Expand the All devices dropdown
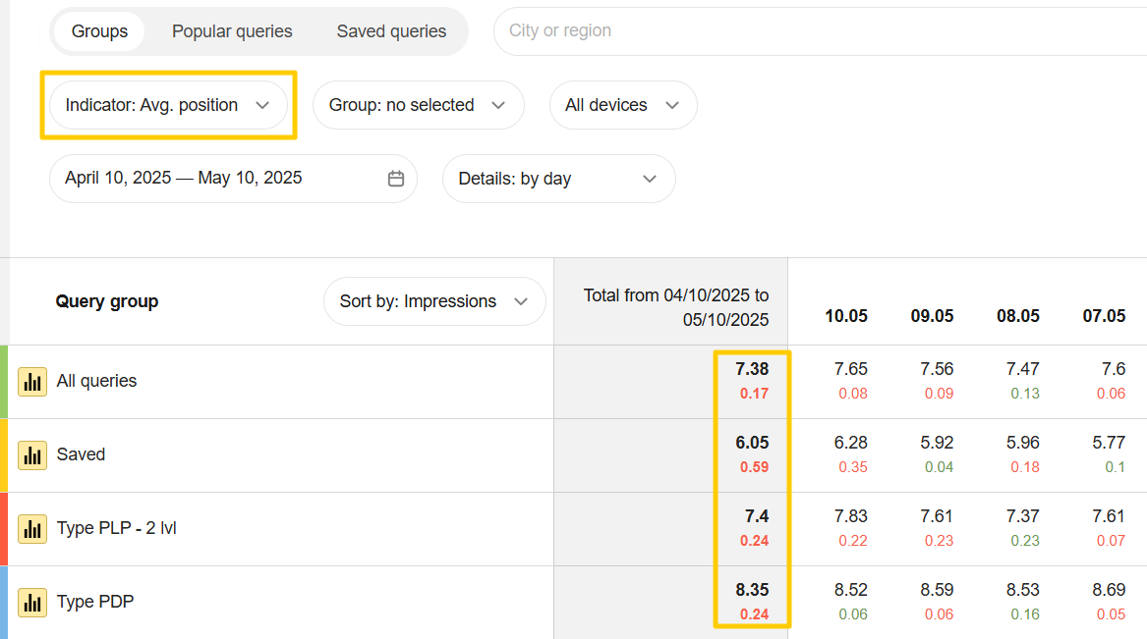 [x=623, y=105]
